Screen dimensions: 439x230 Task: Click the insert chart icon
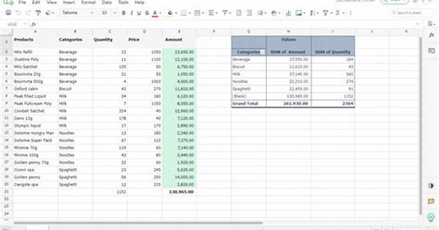click(288, 13)
